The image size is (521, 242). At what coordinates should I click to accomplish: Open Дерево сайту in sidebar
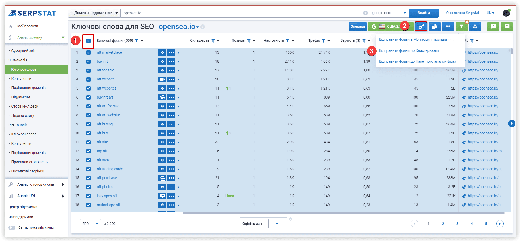point(23,116)
